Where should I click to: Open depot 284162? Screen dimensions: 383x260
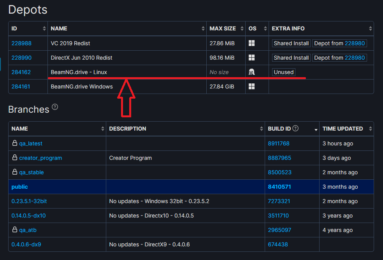(x=21, y=72)
